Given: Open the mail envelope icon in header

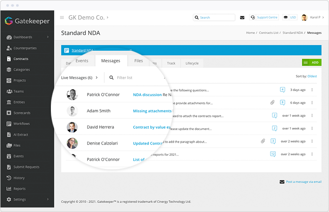Looking at the screenshot, I should coord(243,18).
